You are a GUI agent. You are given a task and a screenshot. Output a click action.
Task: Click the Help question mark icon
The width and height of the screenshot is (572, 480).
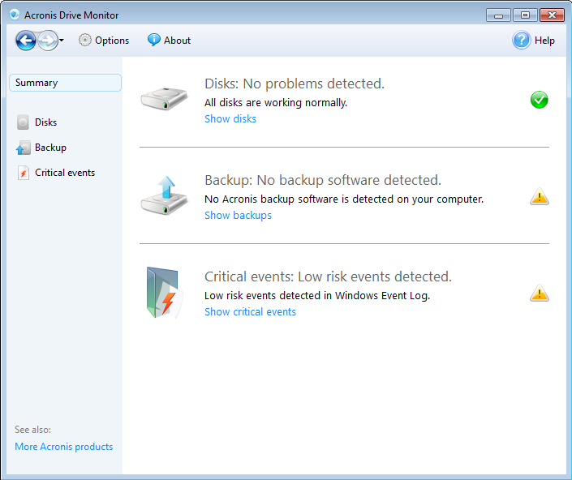point(522,40)
